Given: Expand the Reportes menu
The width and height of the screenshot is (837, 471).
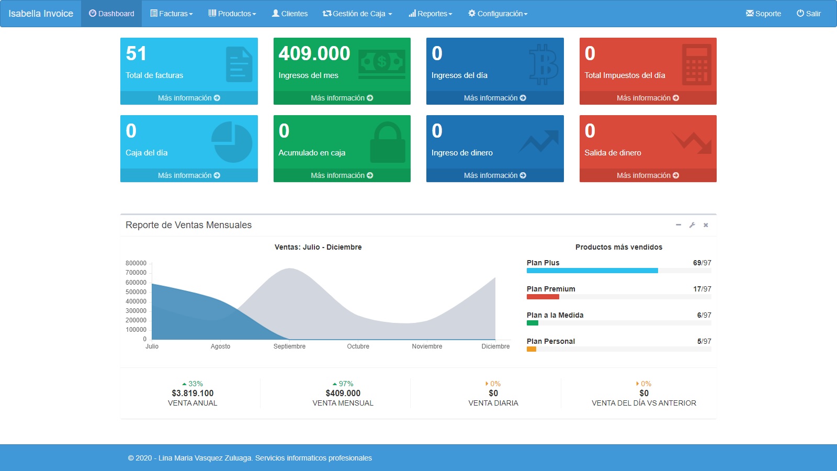Looking at the screenshot, I should tap(431, 14).
